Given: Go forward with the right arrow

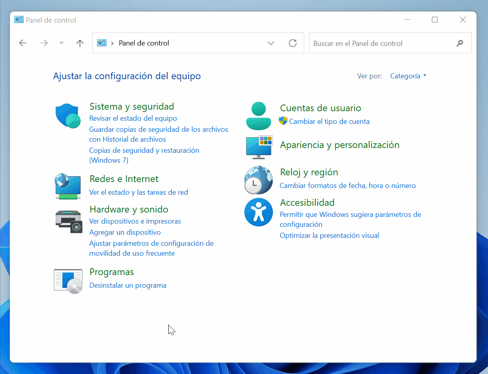Looking at the screenshot, I should coord(44,43).
